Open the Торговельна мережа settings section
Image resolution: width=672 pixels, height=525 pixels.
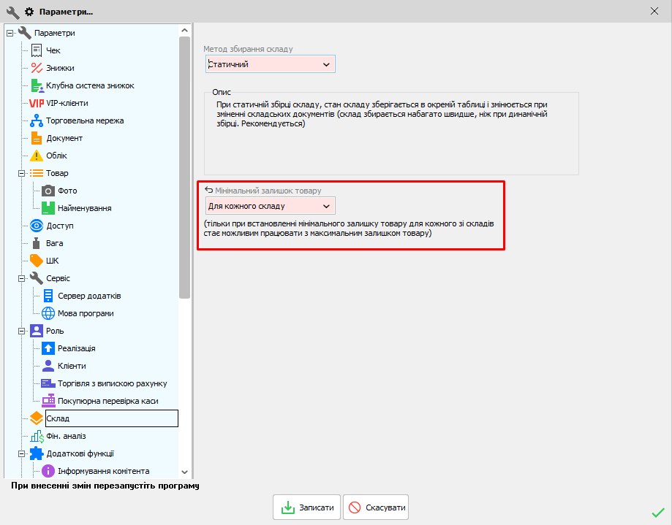[85, 120]
